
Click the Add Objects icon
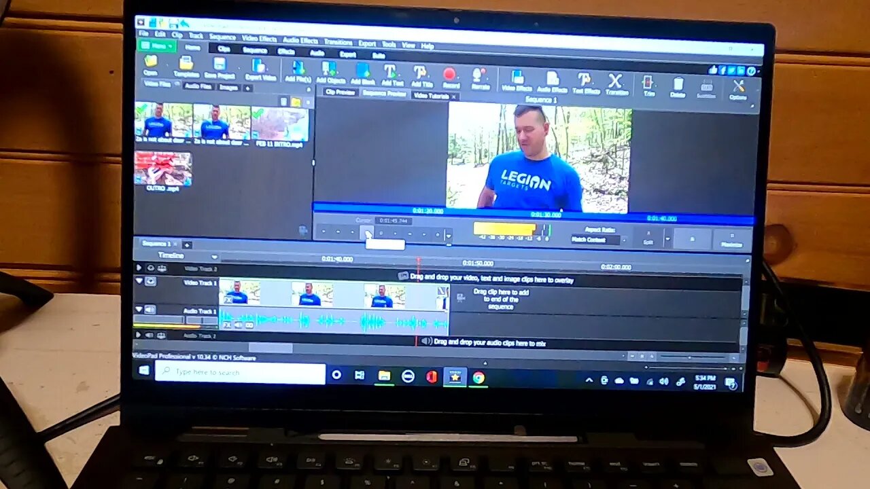(x=331, y=72)
